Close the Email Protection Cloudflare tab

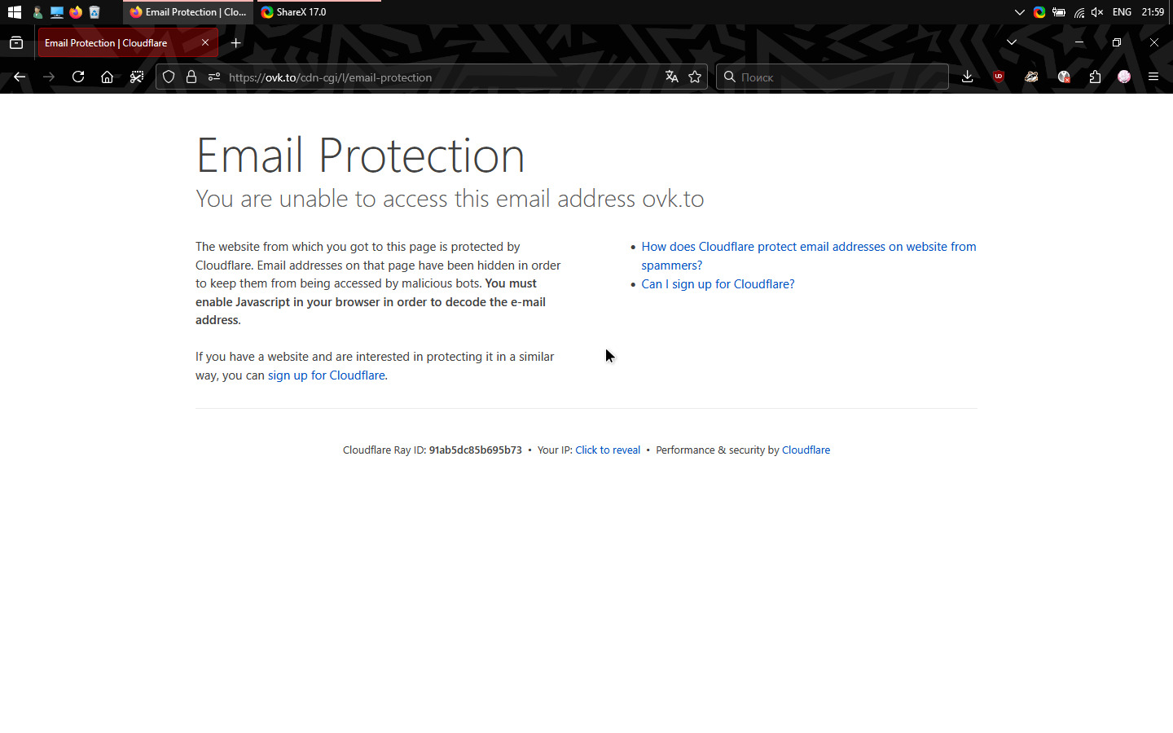coord(205,42)
